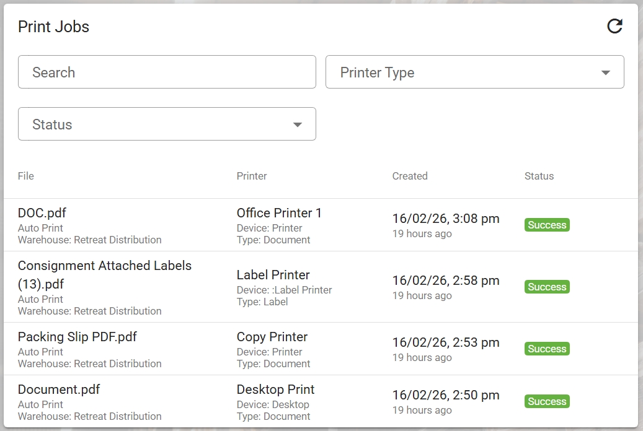
Task: Refresh the print jobs list
Action: pyautogui.click(x=614, y=27)
